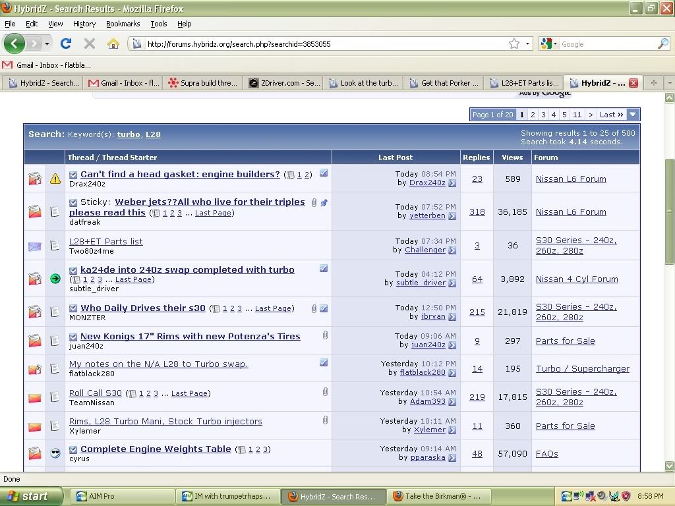The height and width of the screenshot is (506, 675).
Task: Open Turbo / Supercharger forum link
Action: [582, 369]
